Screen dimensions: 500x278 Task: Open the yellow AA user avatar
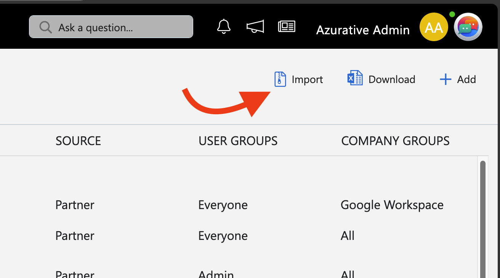pyautogui.click(x=434, y=27)
